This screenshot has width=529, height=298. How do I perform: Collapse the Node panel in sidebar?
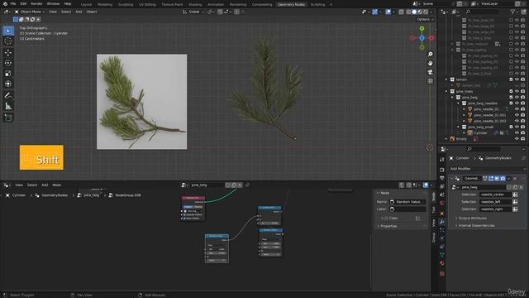(x=383, y=193)
